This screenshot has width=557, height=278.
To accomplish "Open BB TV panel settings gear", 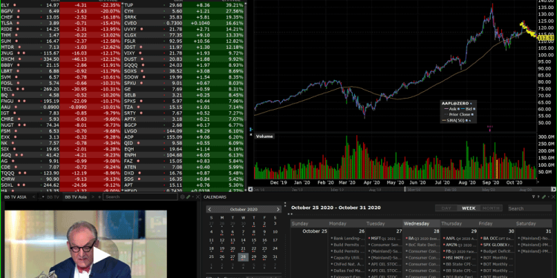I will pos(182,196).
